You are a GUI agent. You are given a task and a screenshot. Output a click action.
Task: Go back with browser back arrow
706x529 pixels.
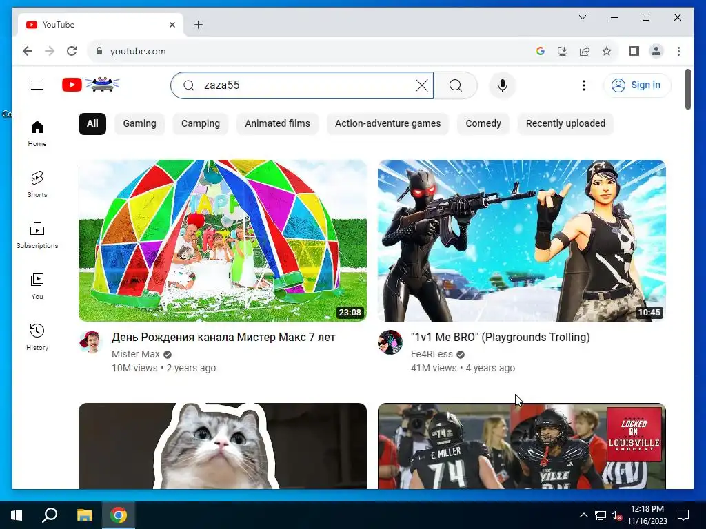click(x=28, y=51)
